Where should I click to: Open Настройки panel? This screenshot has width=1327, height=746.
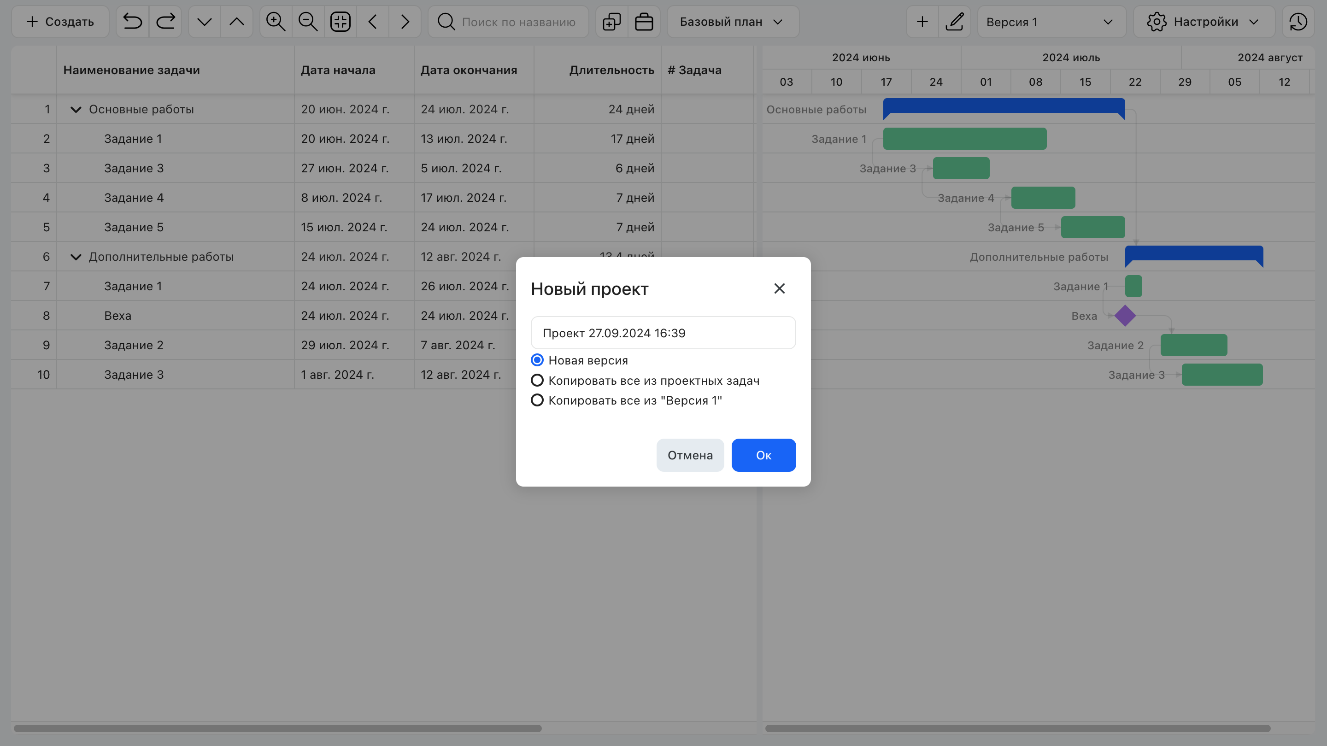1204,22
